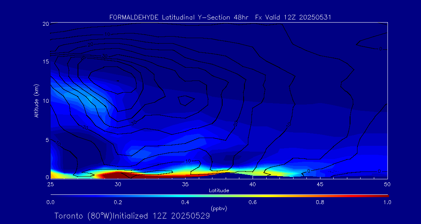Click latitude tick label 40

pyautogui.click(x=253, y=184)
